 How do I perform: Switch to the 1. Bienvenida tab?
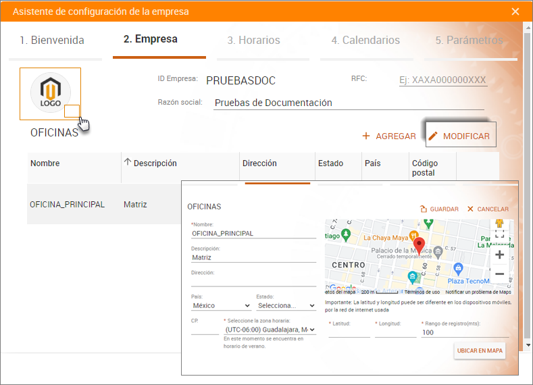pyautogui.click(x=52, y=41)
